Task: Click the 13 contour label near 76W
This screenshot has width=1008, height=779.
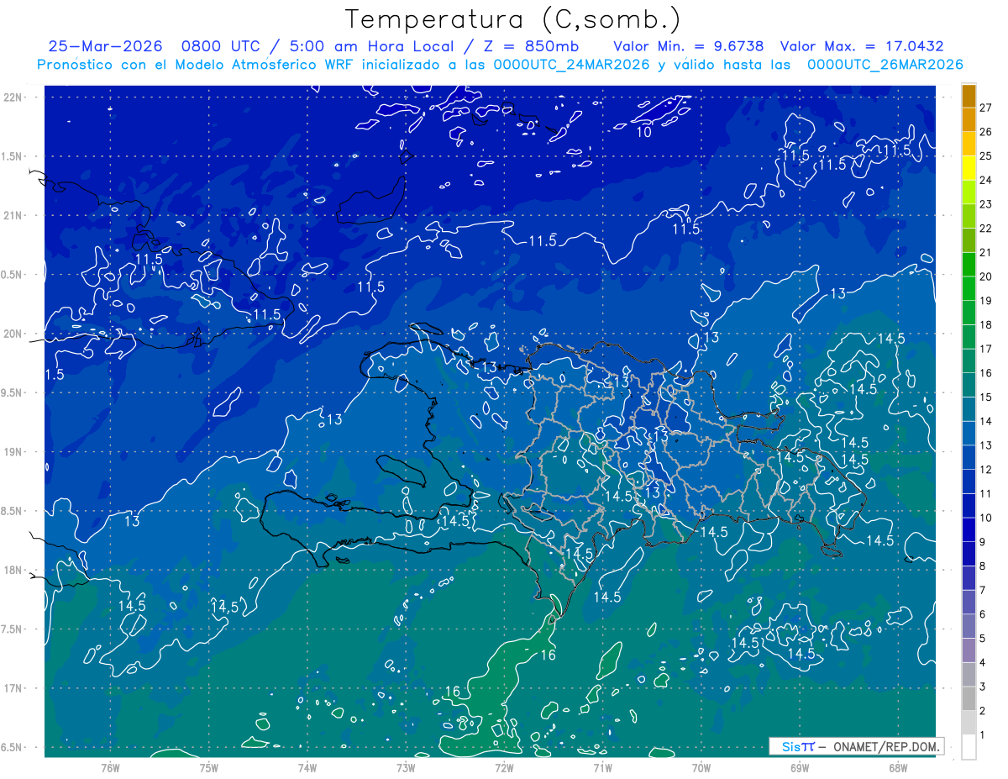Action: [132, 521]
